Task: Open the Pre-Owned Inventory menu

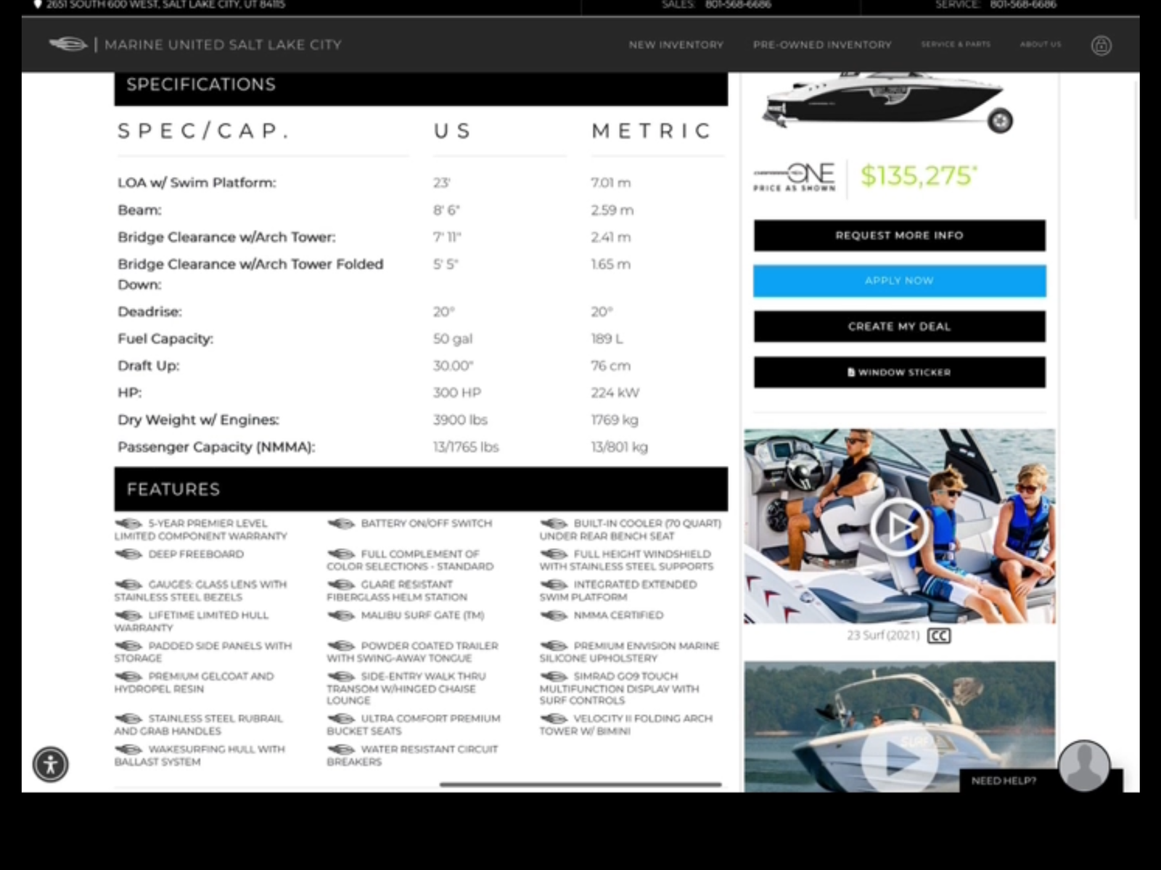Action: point(821,45)
